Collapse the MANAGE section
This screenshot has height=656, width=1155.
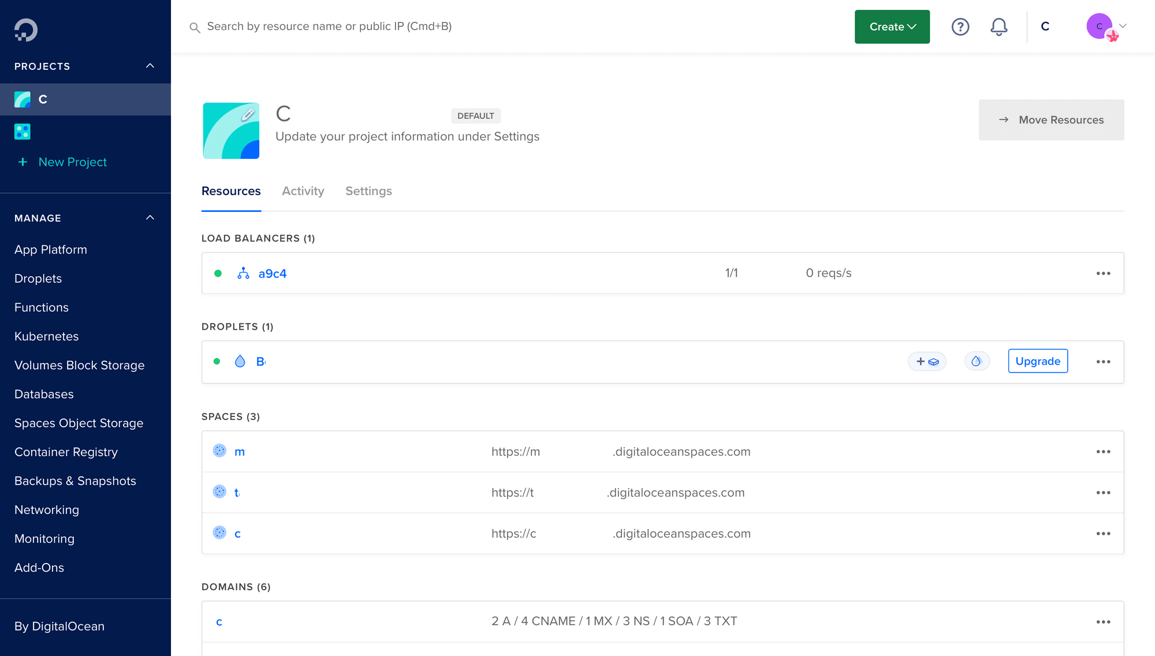click(x=150, y=218)
